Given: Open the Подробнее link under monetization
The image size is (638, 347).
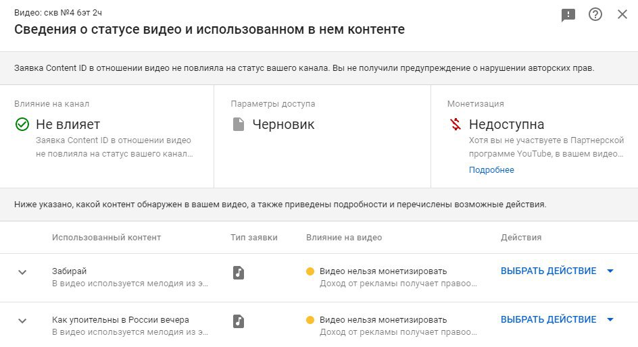Looking at the screenshot, I should coord(491,170).
